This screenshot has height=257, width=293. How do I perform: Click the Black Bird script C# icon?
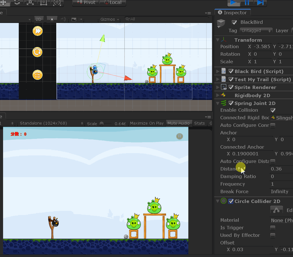[224, 71]
